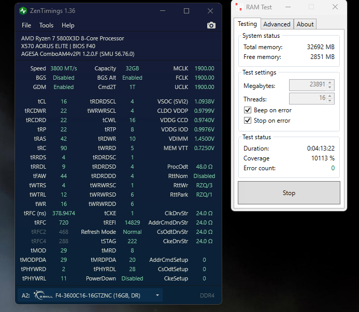The height and width of the screenshot is (312, 359).
Task: Decrease the Megabytes value with down arrow
Action: tap(329, 87)
